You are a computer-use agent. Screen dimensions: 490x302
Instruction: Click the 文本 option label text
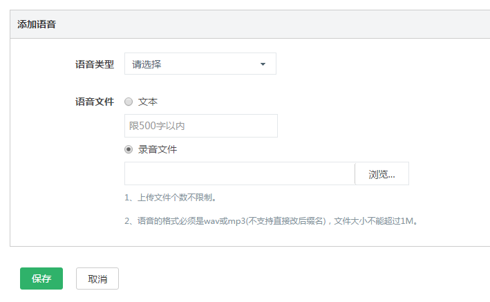[x=148, y=102]
